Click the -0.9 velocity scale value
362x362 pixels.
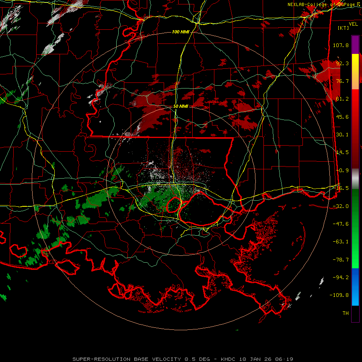coord(342,171)
